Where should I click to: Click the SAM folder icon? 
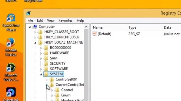pos(46,58)
